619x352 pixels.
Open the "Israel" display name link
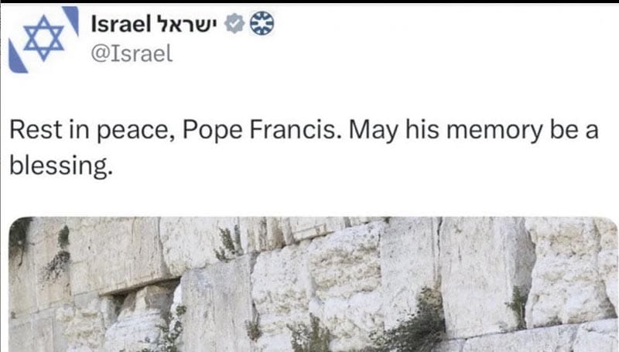pos(119,24)
